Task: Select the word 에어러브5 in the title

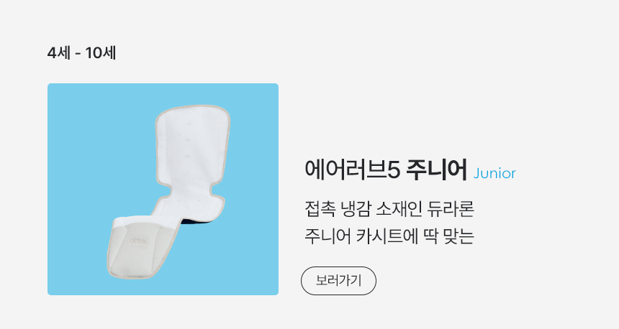Action: (x=352, y=170)
